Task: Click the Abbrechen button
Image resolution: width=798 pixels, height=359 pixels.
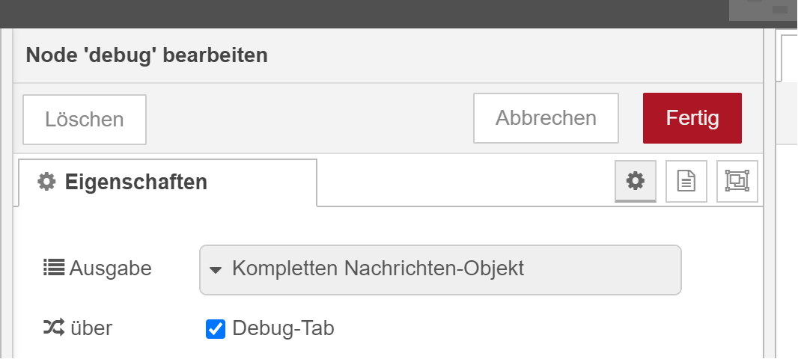Action: click(x=546, y=118)
